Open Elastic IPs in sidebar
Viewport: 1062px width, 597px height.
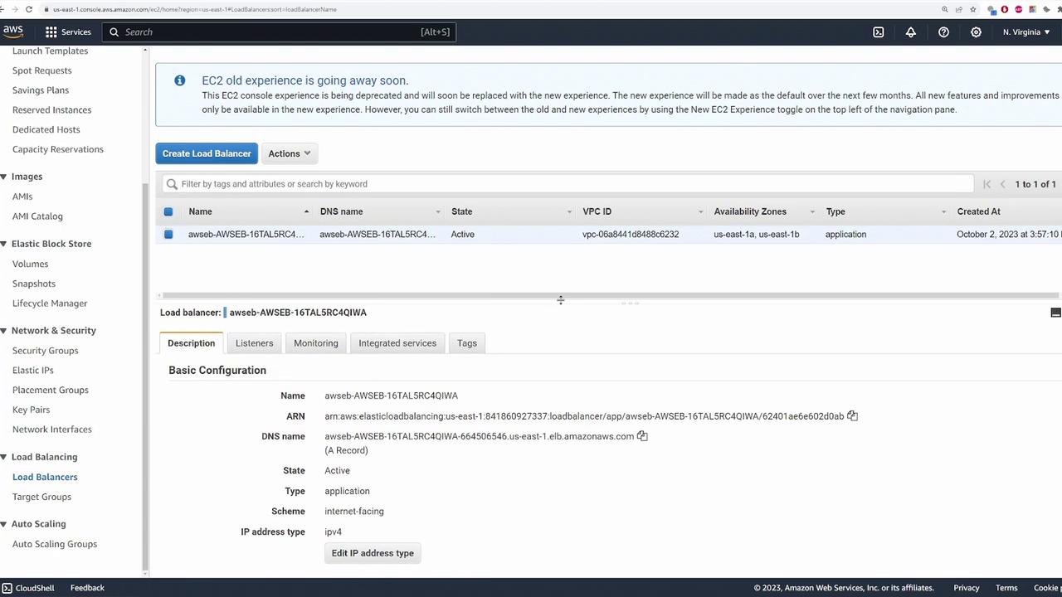[x=33, y=371]
